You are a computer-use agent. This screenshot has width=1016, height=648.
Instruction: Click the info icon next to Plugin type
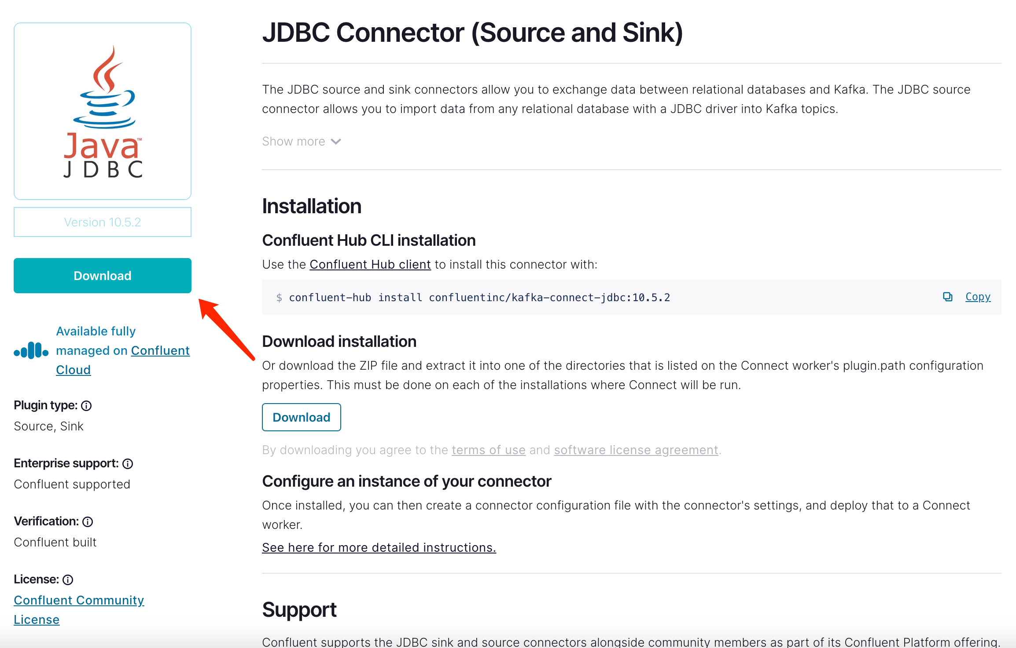tap(86, 405)
